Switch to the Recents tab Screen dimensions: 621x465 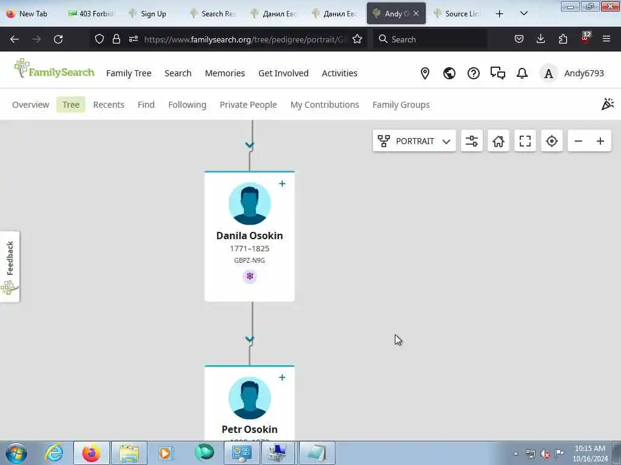[x=109, y=104]
